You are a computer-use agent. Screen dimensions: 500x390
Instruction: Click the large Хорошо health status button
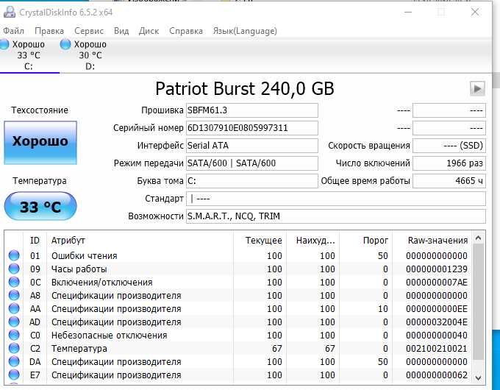pyautogui.click(x=40, y=143)
